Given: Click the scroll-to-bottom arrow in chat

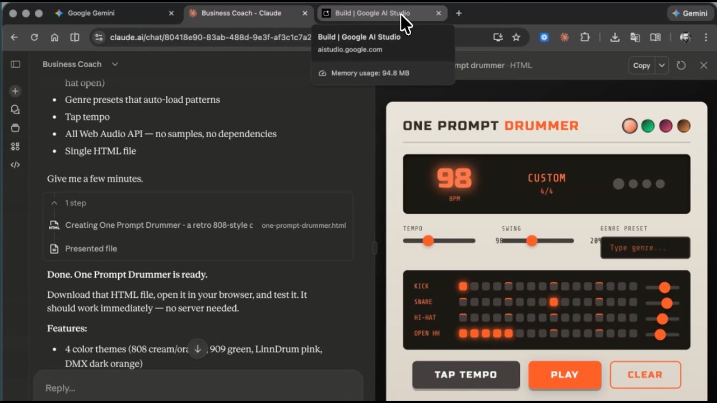Looking at the screenshot, I should [197, 348].
